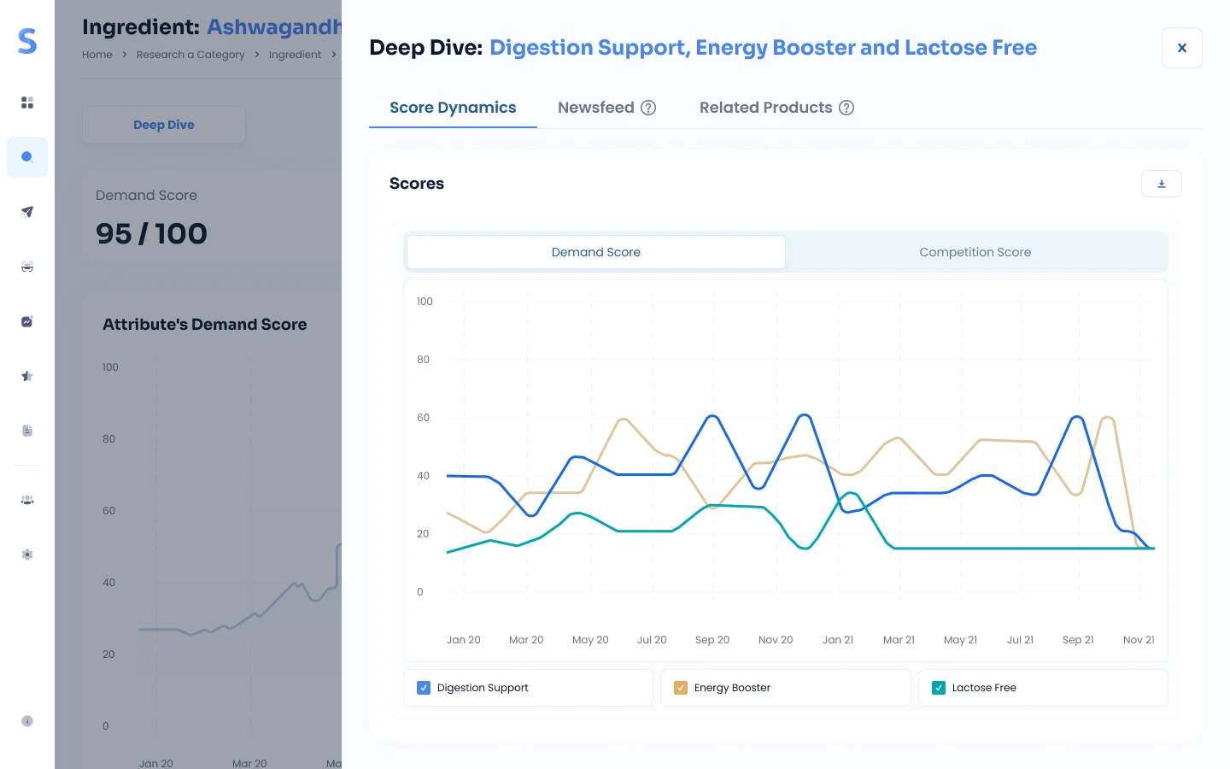Click the Ingredient breadcrumb link
This screenshot has height=769, width=1230.
296,55
